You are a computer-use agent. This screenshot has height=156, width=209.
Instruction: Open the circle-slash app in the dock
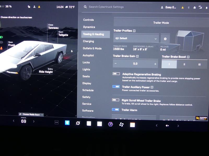[78, 123]
